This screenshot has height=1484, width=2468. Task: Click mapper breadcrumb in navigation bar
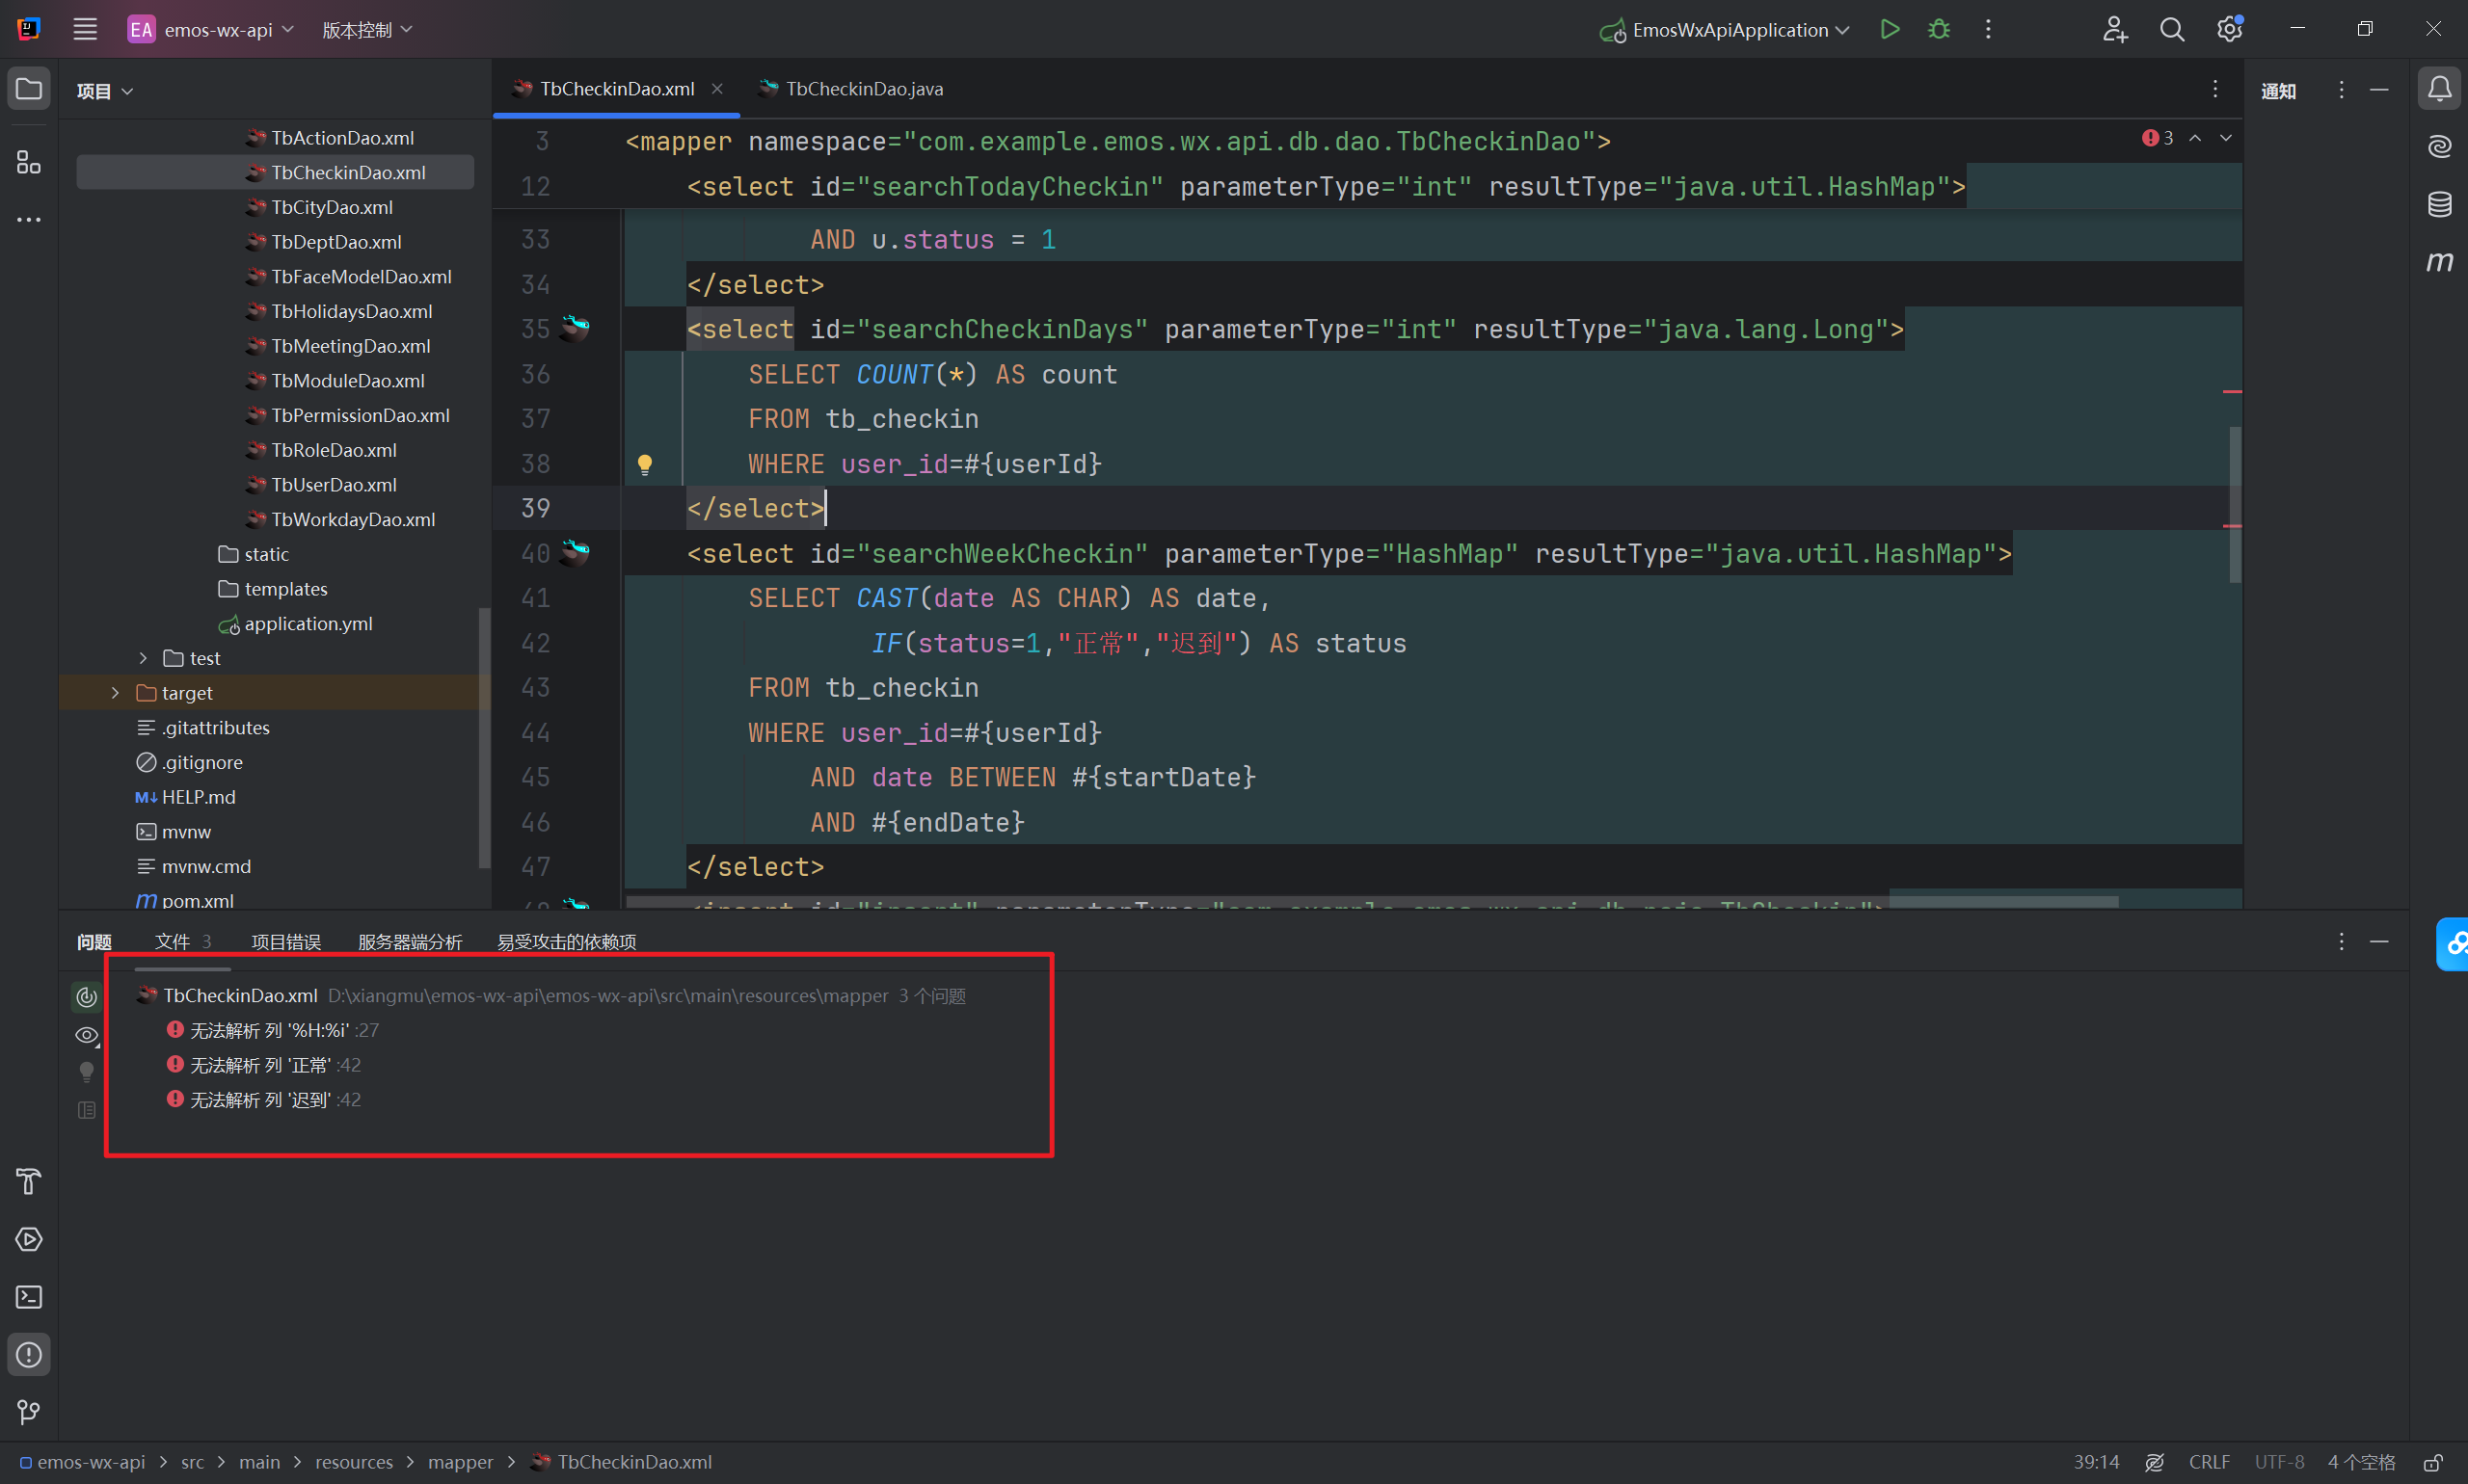pos(460,1462)
